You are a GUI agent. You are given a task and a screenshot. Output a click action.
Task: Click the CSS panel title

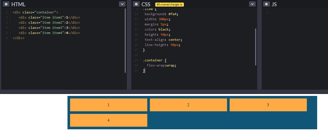[146, 4]
